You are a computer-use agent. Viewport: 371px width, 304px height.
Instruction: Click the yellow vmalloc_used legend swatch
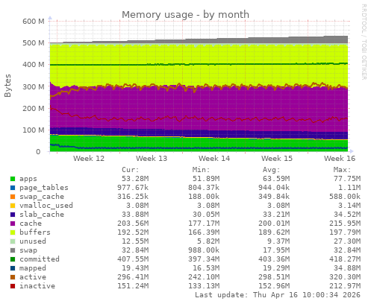click(13, 206)
